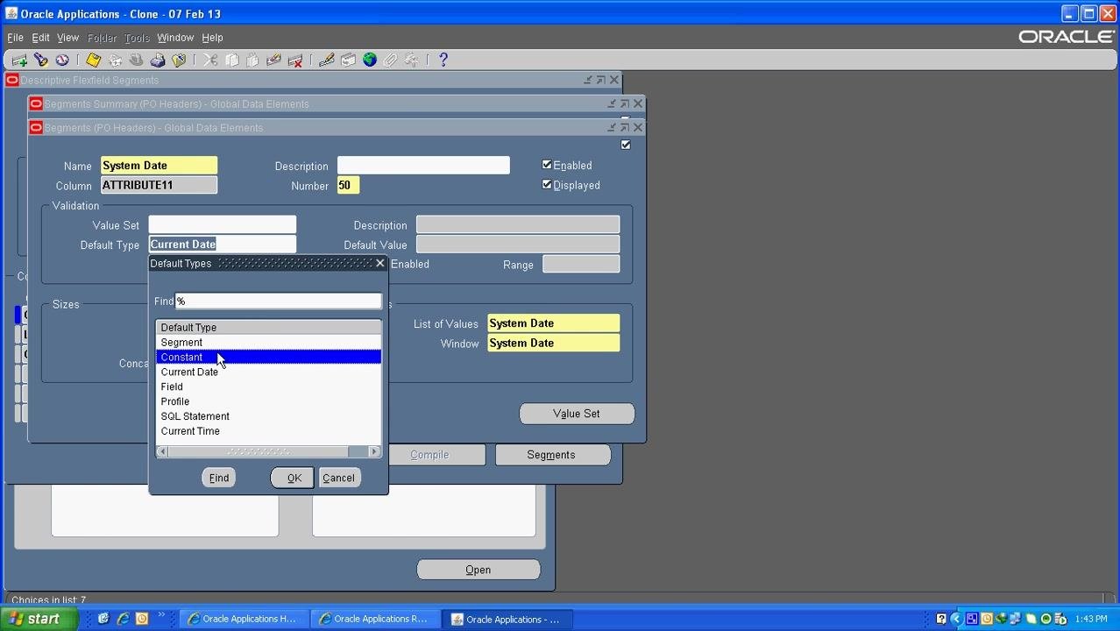The image size is (1120, 631).
Task: Click the Name field showing System Date
Action: pos(159,166)
